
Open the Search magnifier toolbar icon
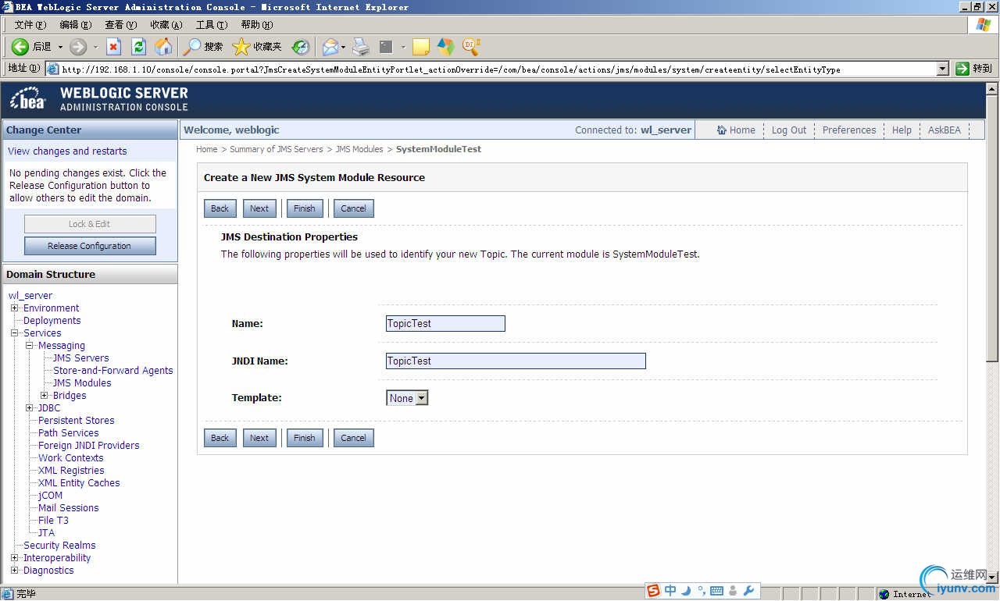191,47
